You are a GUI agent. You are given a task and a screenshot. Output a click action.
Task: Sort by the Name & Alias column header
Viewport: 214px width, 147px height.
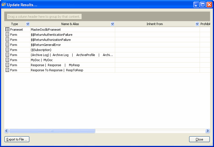pos(70,24)
